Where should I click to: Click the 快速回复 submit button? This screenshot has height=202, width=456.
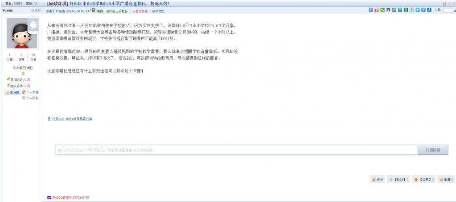[433, 150]
